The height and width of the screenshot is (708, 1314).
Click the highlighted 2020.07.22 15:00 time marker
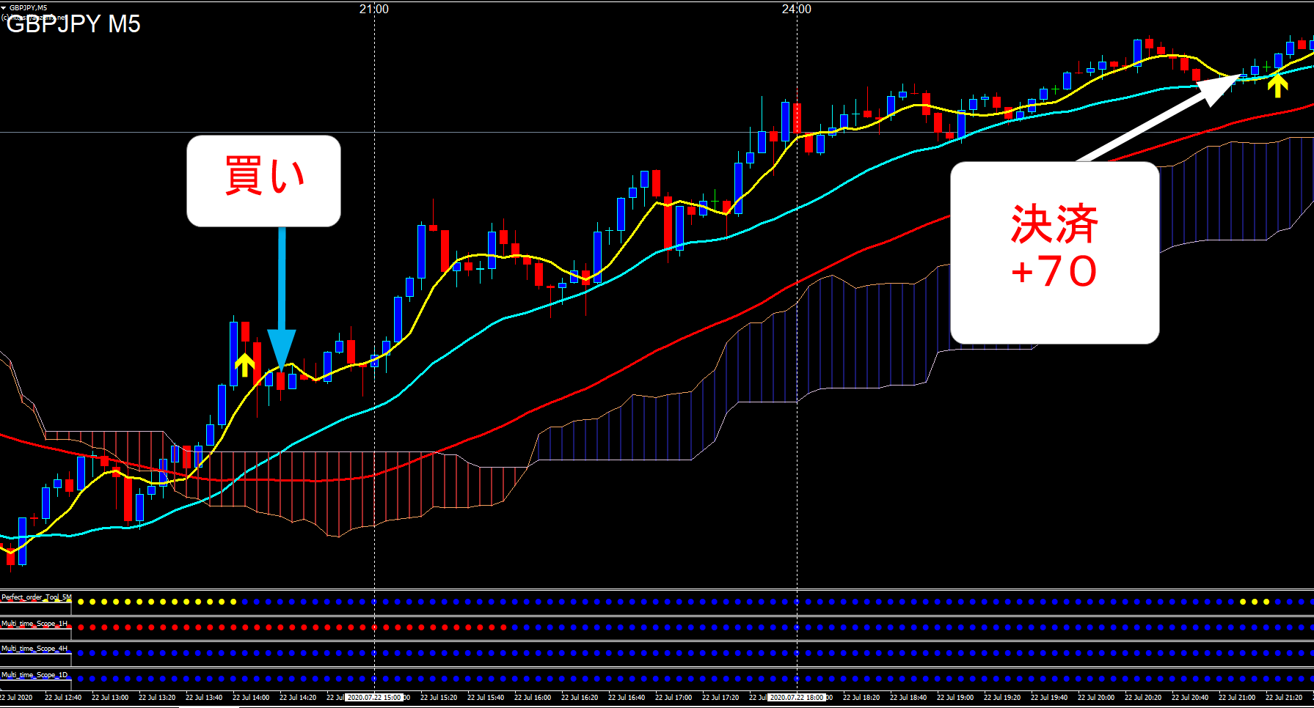click(x=374, y=698)
